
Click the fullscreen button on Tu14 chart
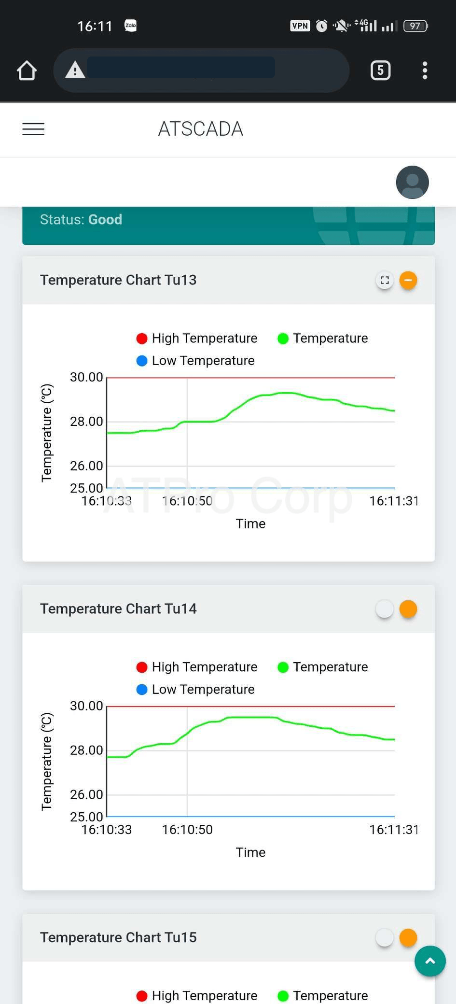(x=385, y=609)
